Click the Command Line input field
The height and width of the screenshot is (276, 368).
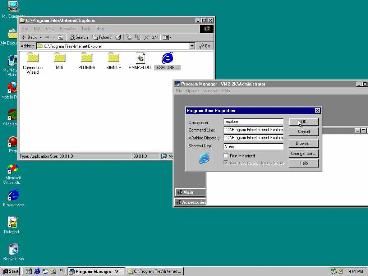pos(253,130)
